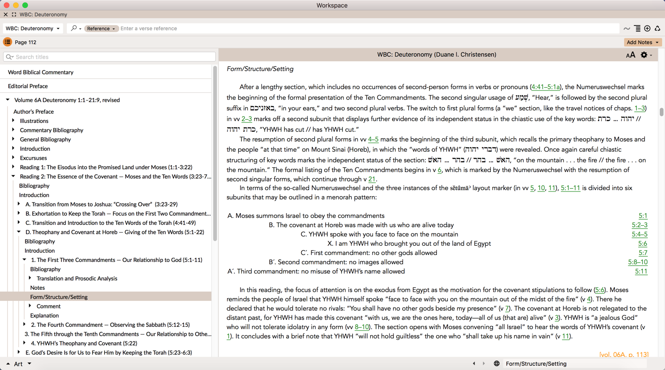
Task: Open the 5:11 outline link
Action: pyautogui.click(x=641, y=272)
